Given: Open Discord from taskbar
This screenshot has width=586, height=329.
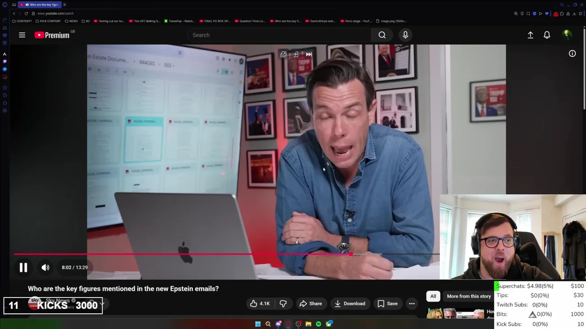Looking at the screenshot, I should point(278,324).
